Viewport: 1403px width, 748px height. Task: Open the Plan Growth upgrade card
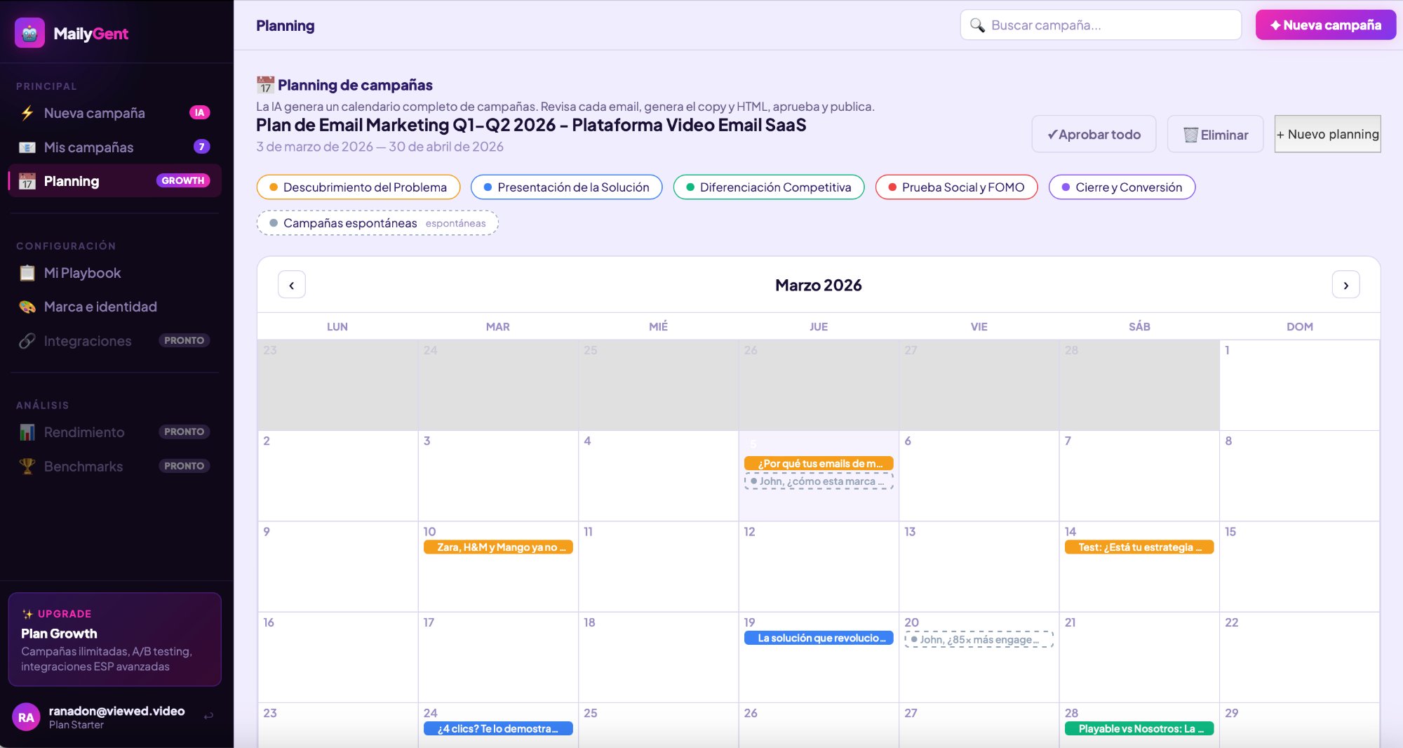coord(115,639)
